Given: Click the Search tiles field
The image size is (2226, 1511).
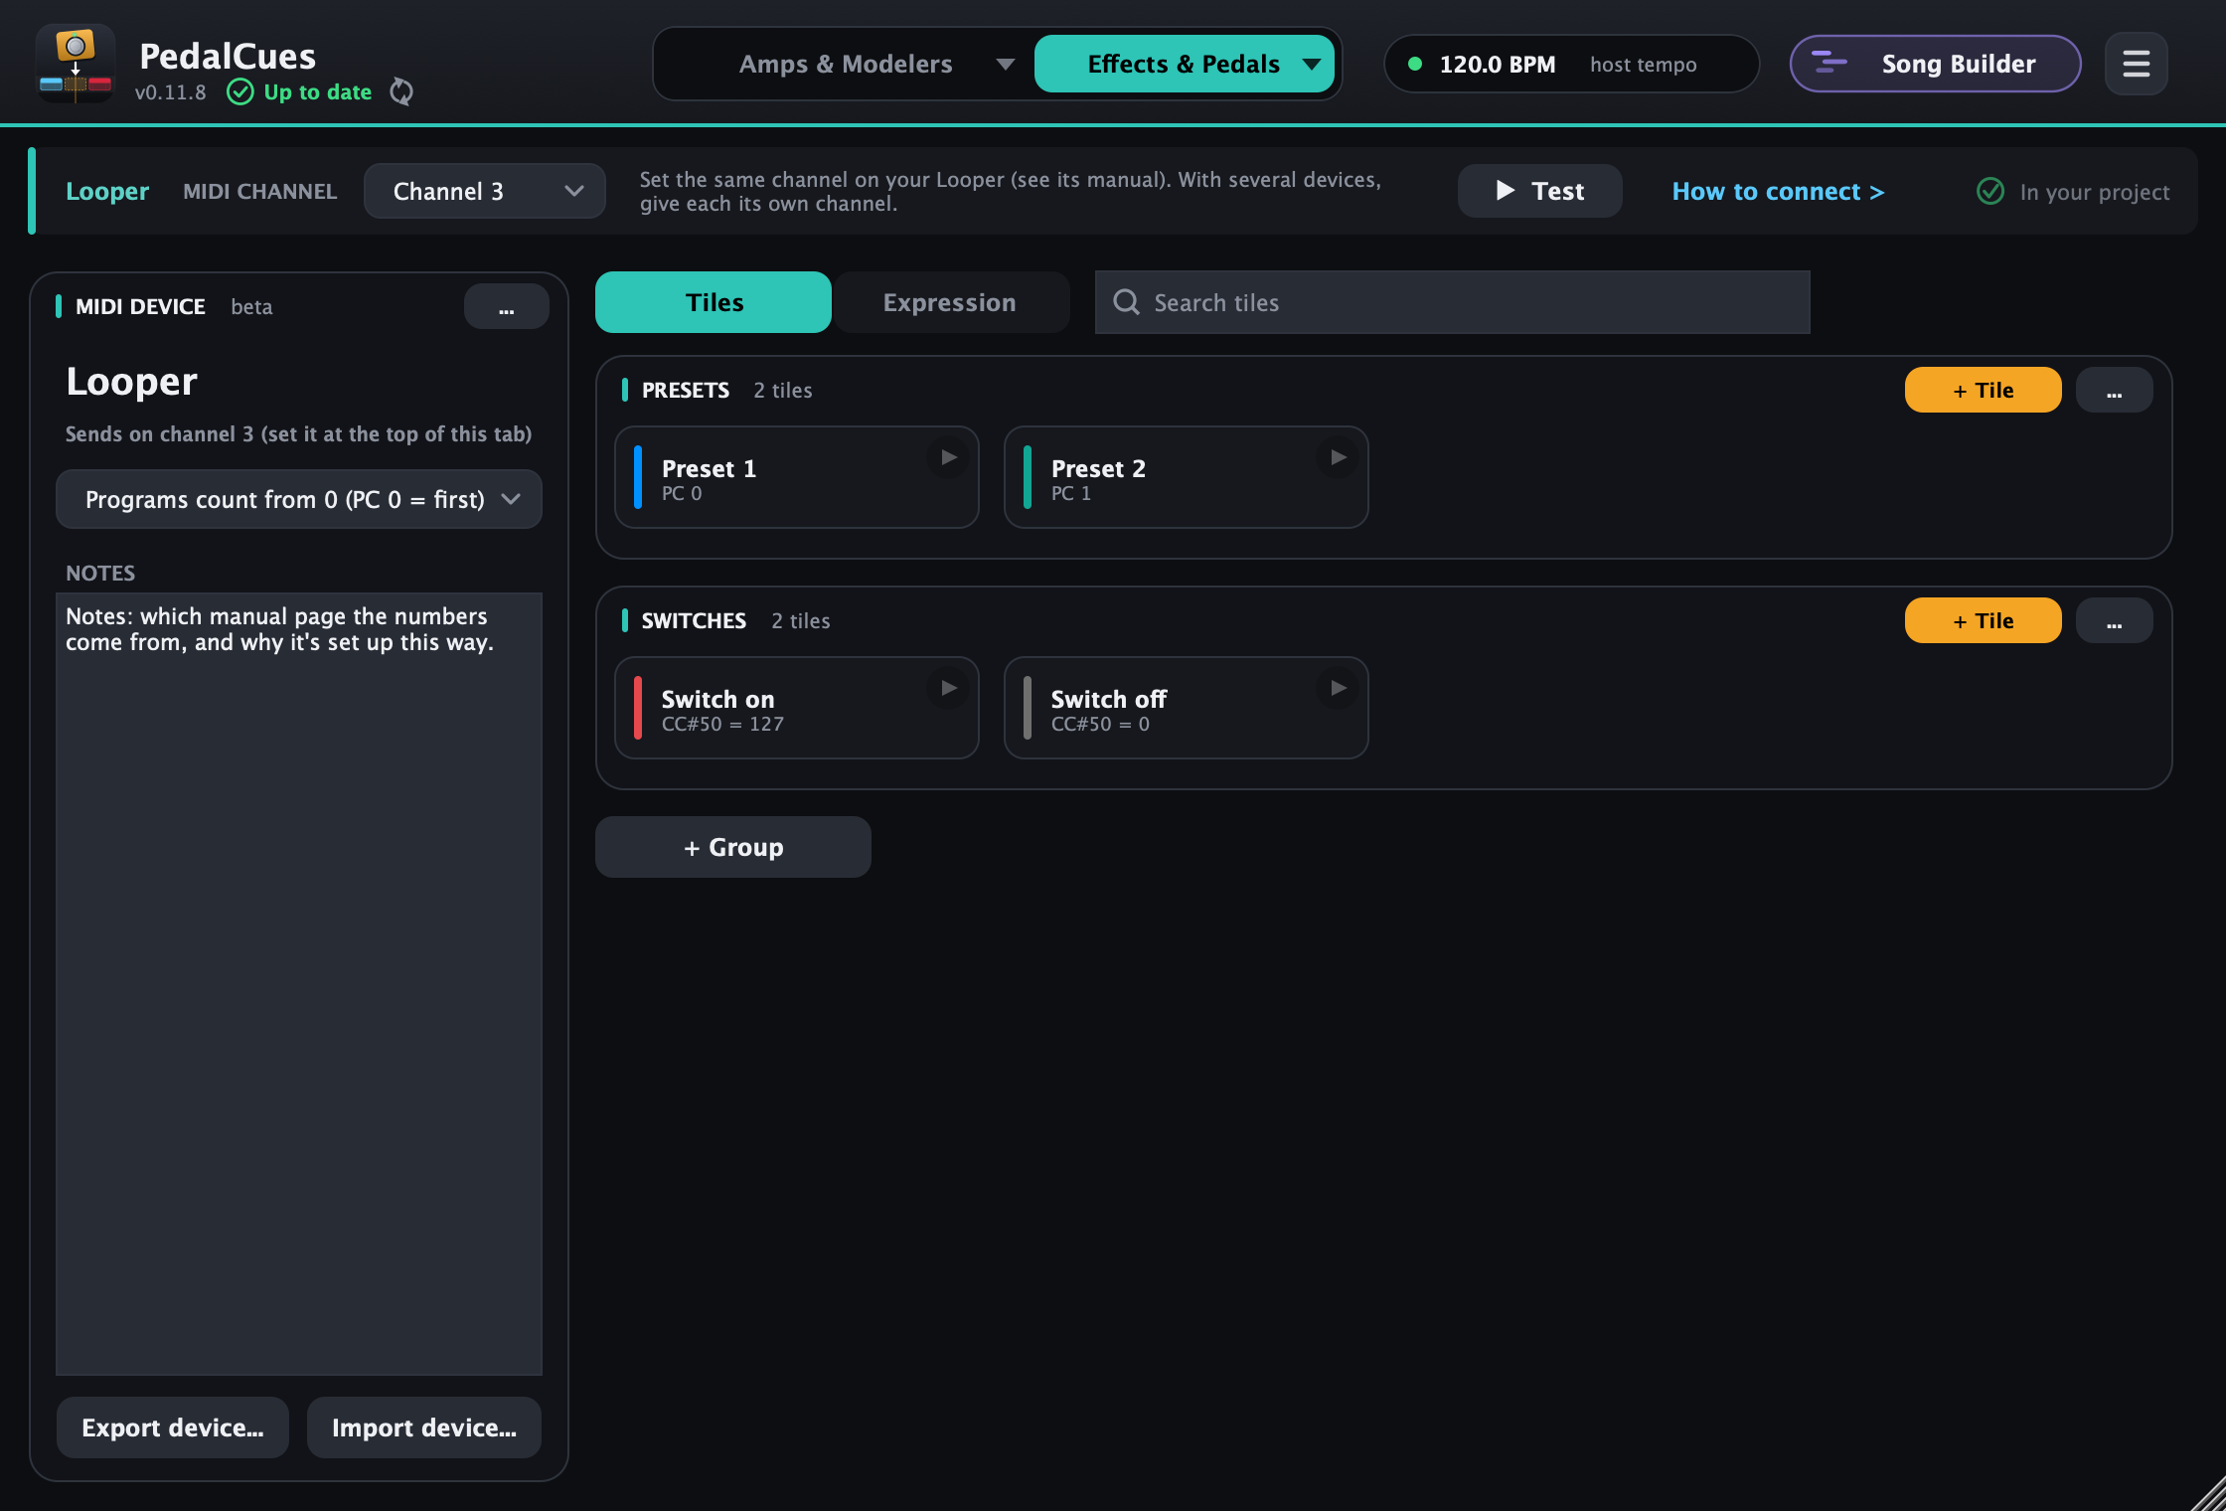Looking at the screenshot, I should point(1452,302).
